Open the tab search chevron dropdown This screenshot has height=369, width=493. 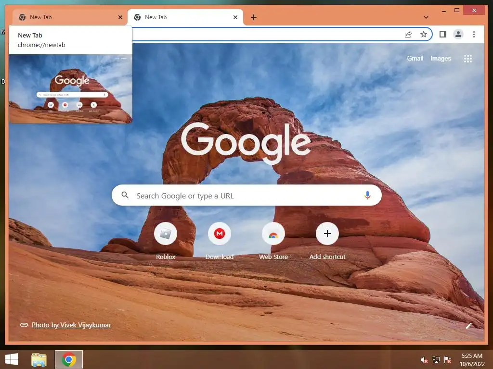(426, 17)
